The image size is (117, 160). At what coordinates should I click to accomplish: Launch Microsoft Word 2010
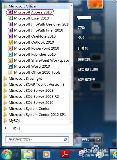coord(29,66)
